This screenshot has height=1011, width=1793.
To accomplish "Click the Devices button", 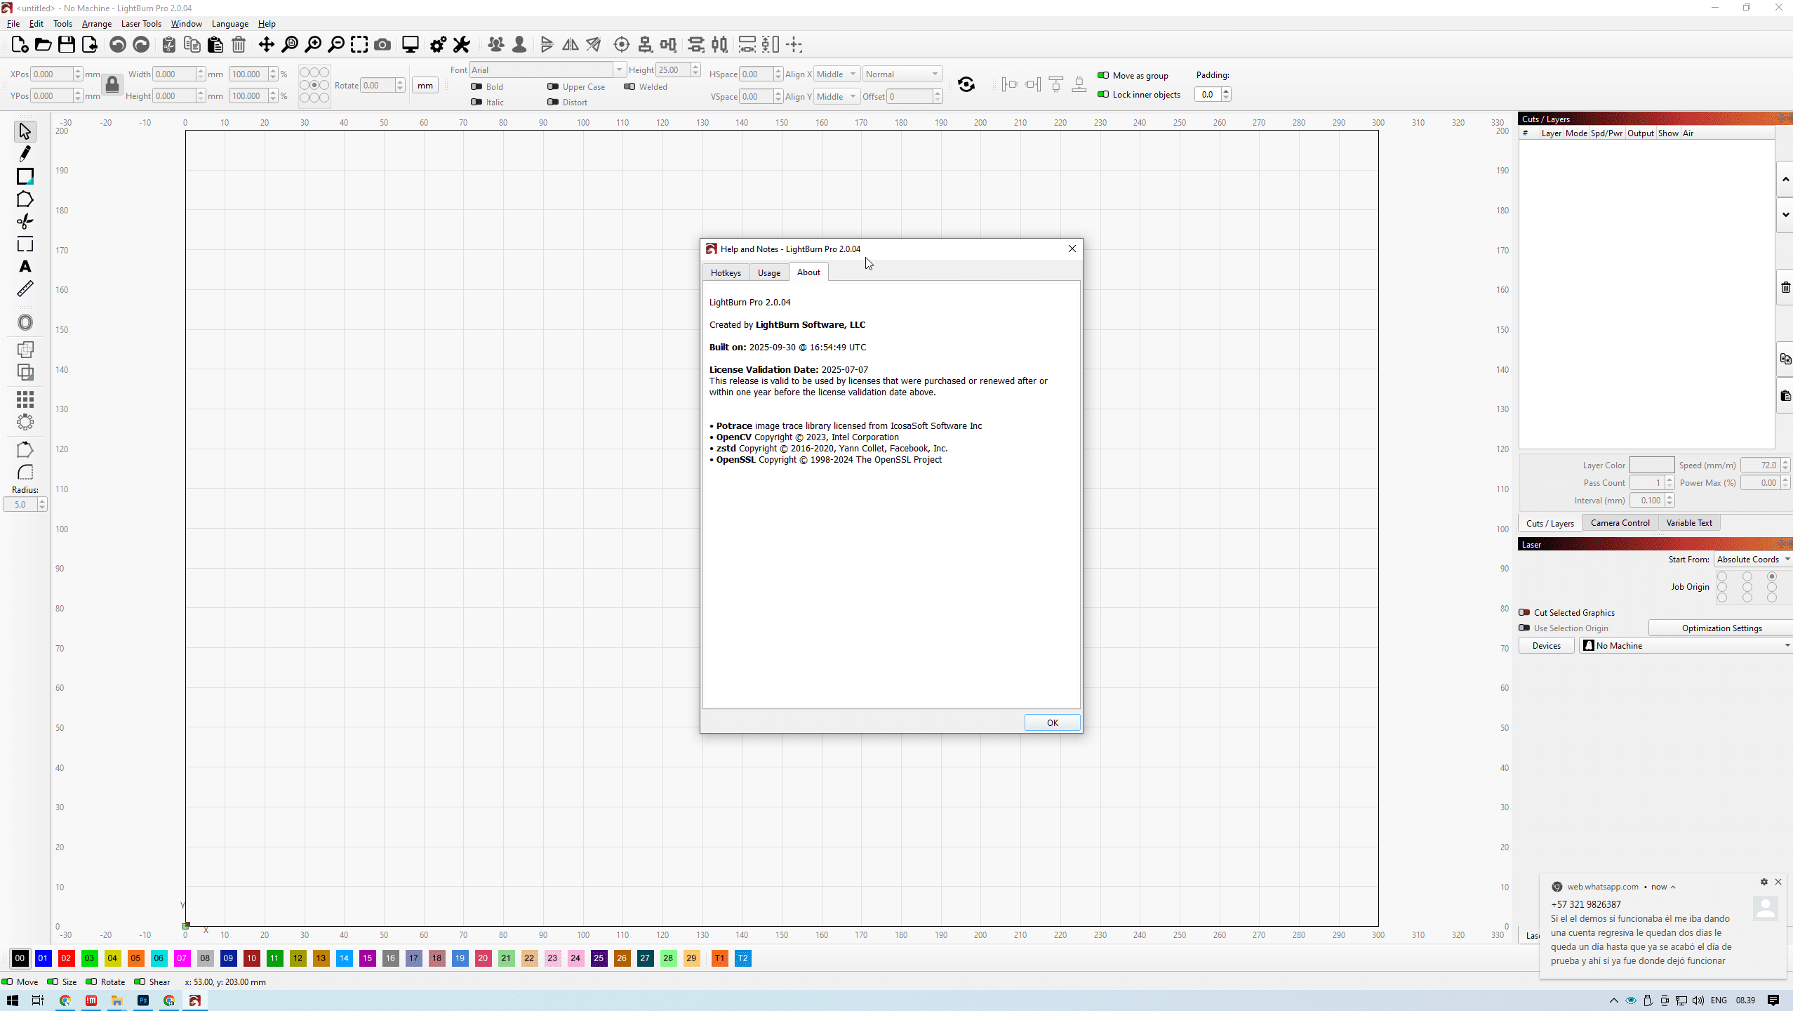I will pyautogui.click(x=1547, y=646).
